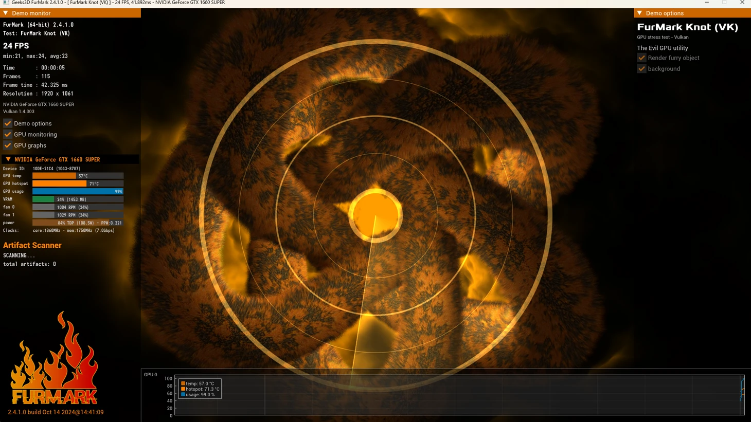751x422 pixels.
Task: Maximize the FurMark window
Action: coord(724,3)
